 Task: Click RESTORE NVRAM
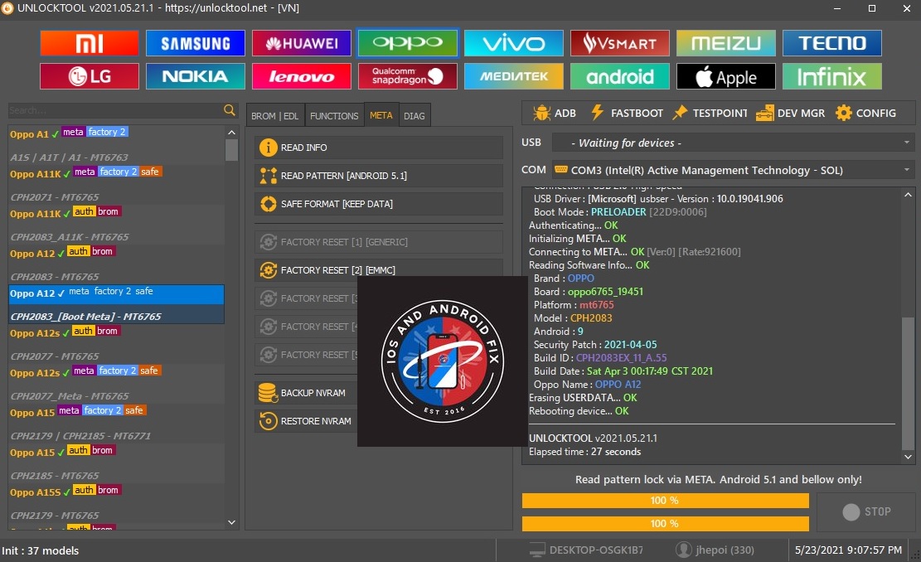[x=306, y=421]
